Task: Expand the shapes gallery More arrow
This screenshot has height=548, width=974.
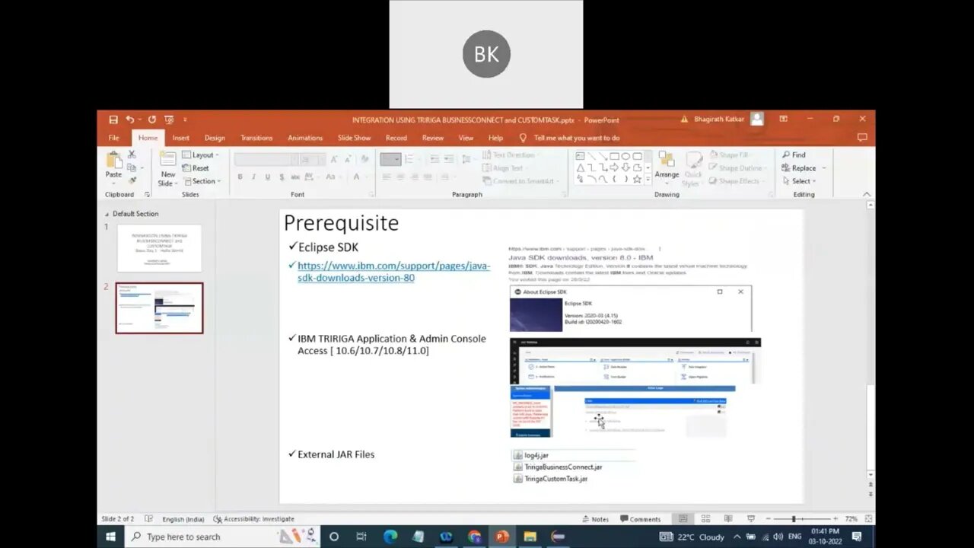Action: 648,180
